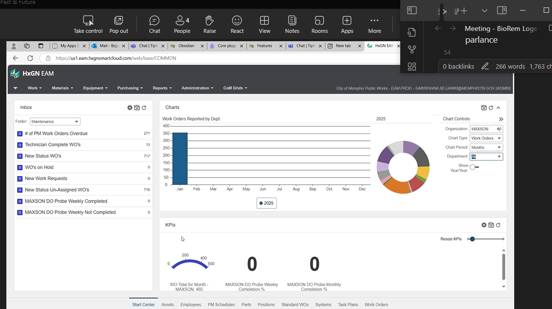The width and height of the screenshot is (552, 309).
Task: Raise hand in the meeting
Action: 210,25
